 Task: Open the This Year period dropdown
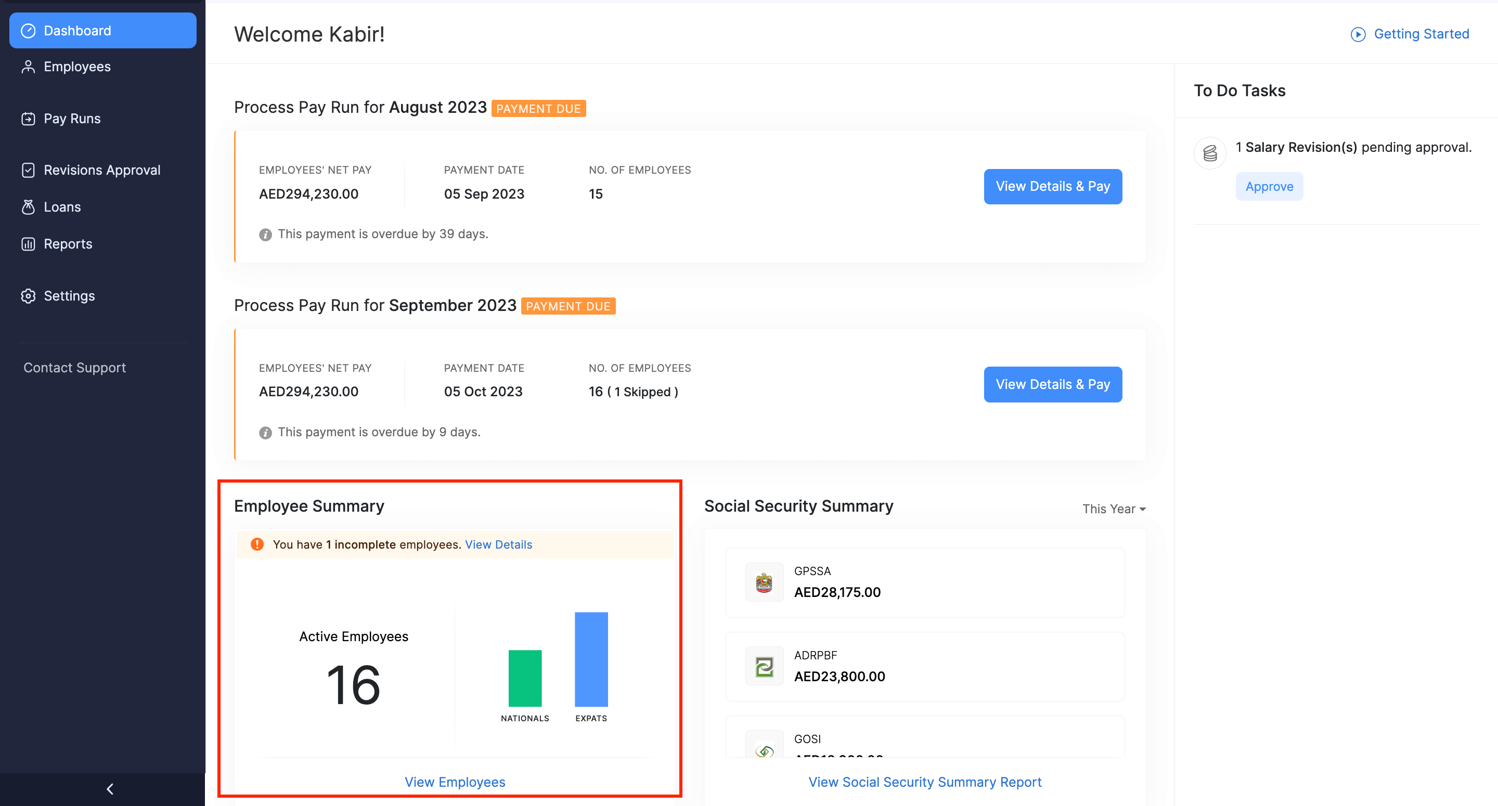pos(1114,509)
